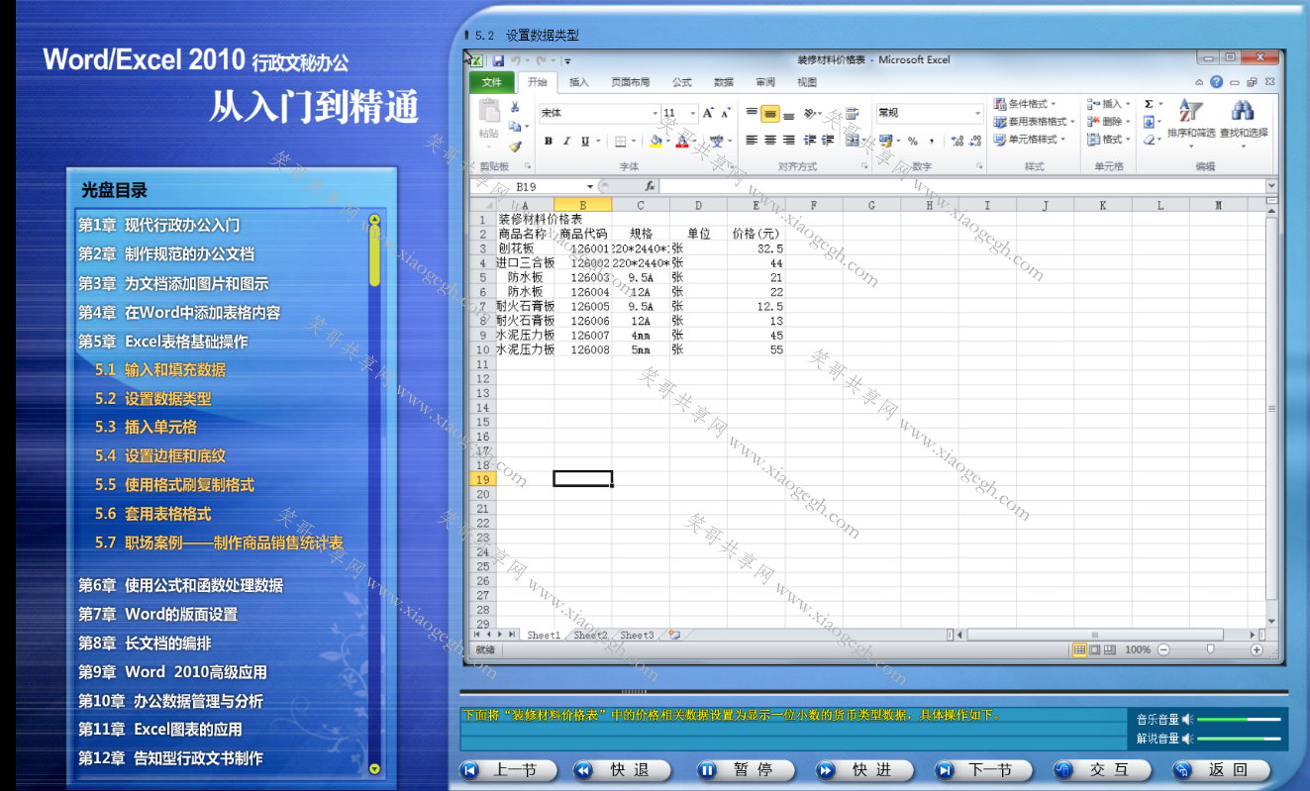Expand Format as Table (套用表格格式) menu
The width and height of the screenshot is (1310, 791).
pyautogui.click(x=1034, y=122)
